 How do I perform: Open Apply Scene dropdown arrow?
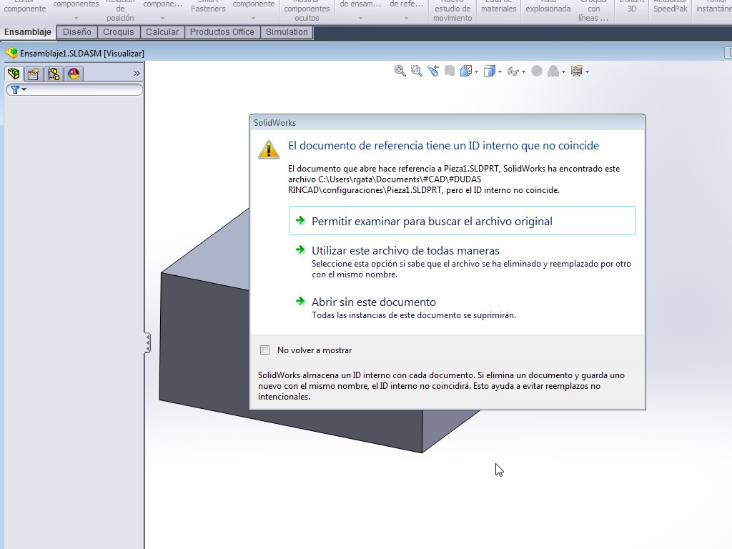(564, 71)
